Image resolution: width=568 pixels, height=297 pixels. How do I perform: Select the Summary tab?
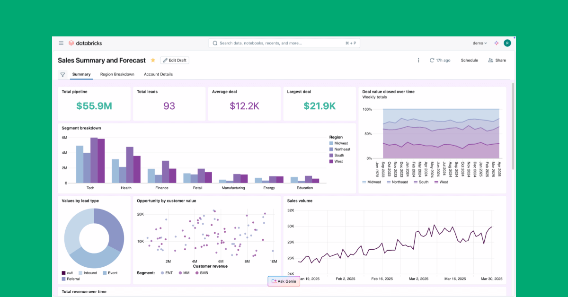point(81,74)
